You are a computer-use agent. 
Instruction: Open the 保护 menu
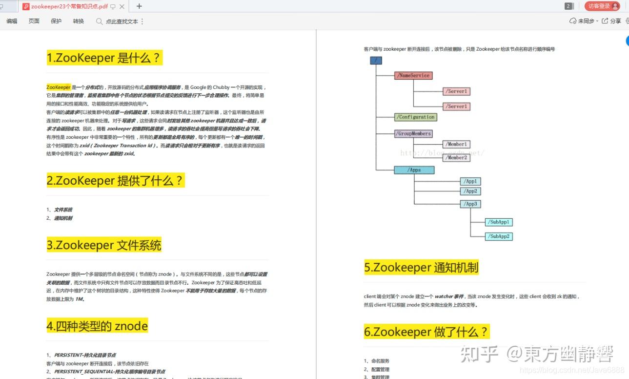pyautogui.click(x=56, y=21)
